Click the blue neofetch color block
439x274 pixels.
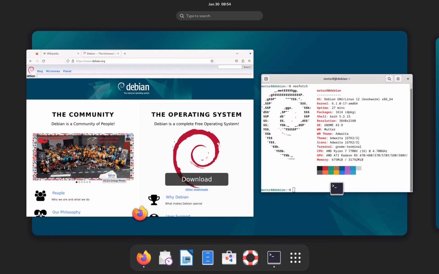coord(342,170)
